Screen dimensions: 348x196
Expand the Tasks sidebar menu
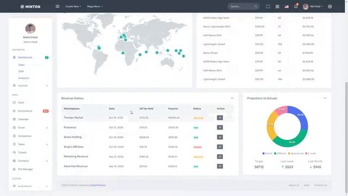click(x=30, y=144)
